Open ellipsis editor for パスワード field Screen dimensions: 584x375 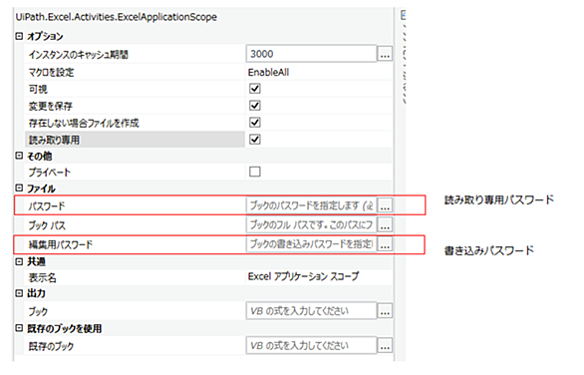[385, 205]
